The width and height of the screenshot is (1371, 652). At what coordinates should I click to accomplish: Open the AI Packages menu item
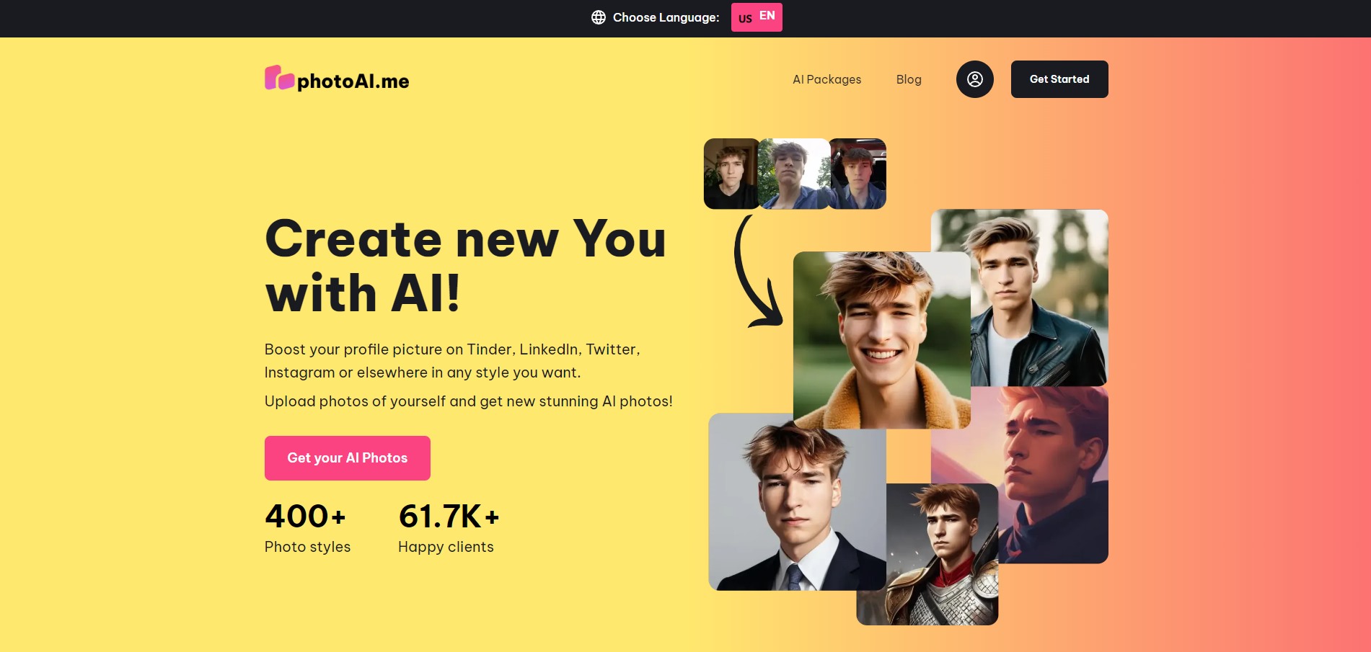tap(826, 79)
